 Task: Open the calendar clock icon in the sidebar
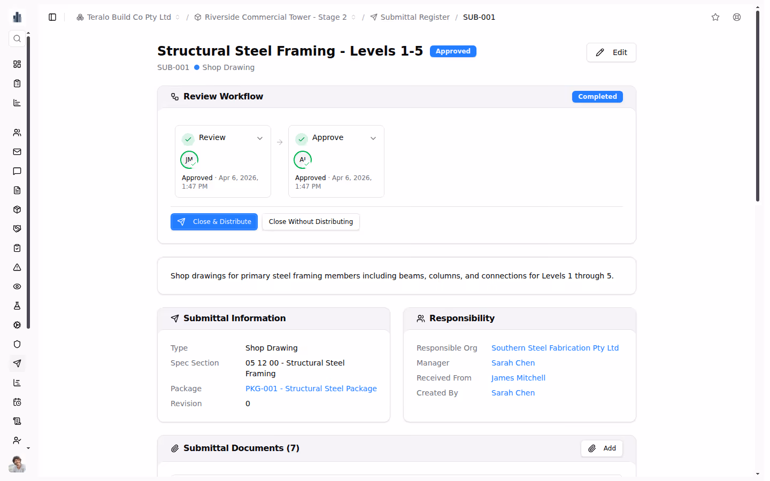pyautogui.click(x=17, y=402)
